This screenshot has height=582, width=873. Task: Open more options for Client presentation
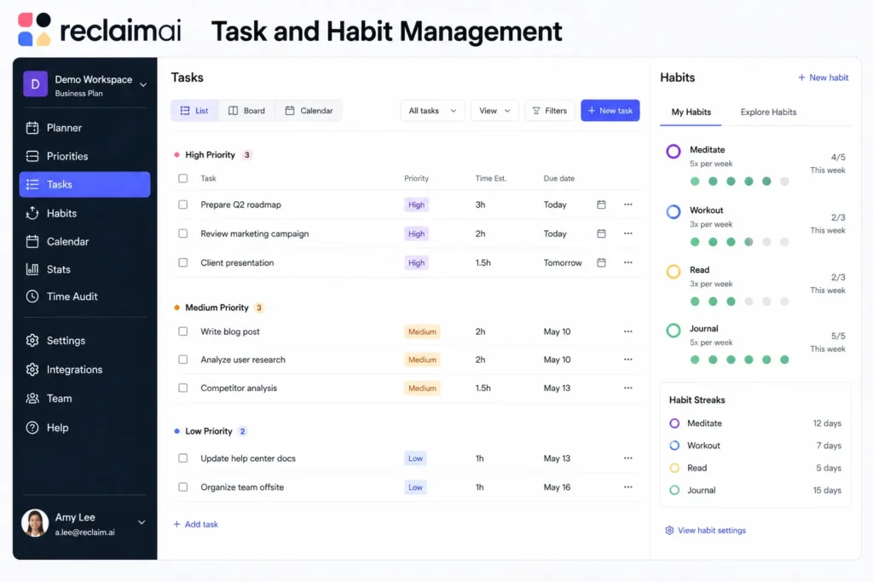628,262
